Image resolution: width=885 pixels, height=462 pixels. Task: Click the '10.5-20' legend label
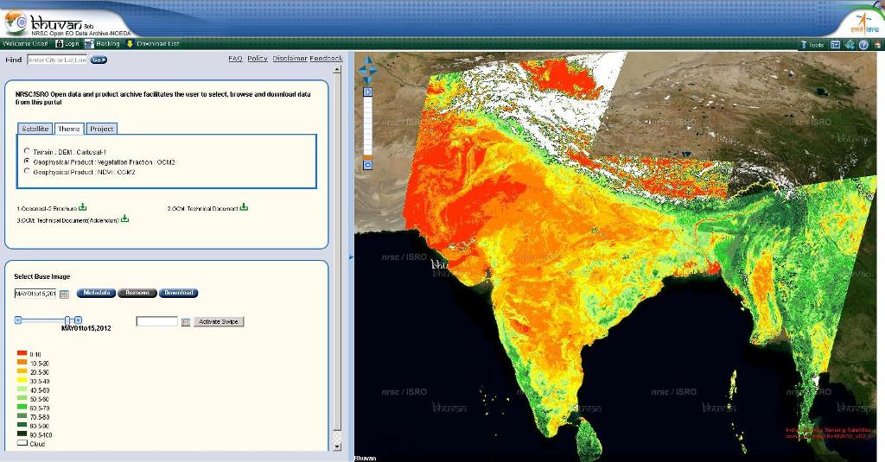40,364
